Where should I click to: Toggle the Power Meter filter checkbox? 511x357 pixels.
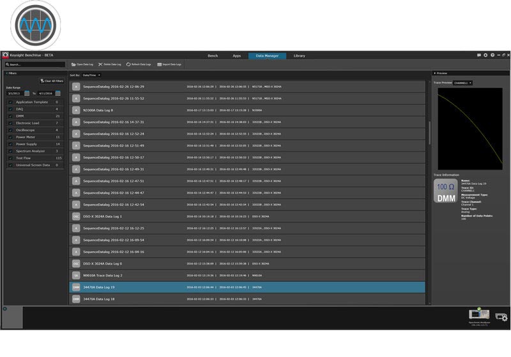pos(10,137)
